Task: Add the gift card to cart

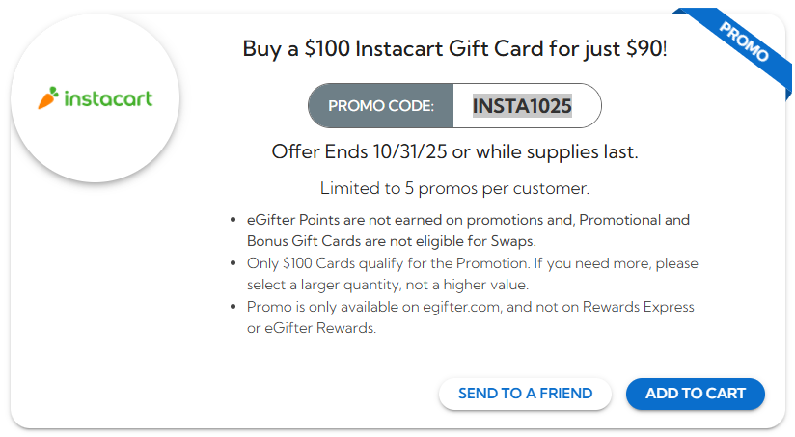Action: pos(695,394)
